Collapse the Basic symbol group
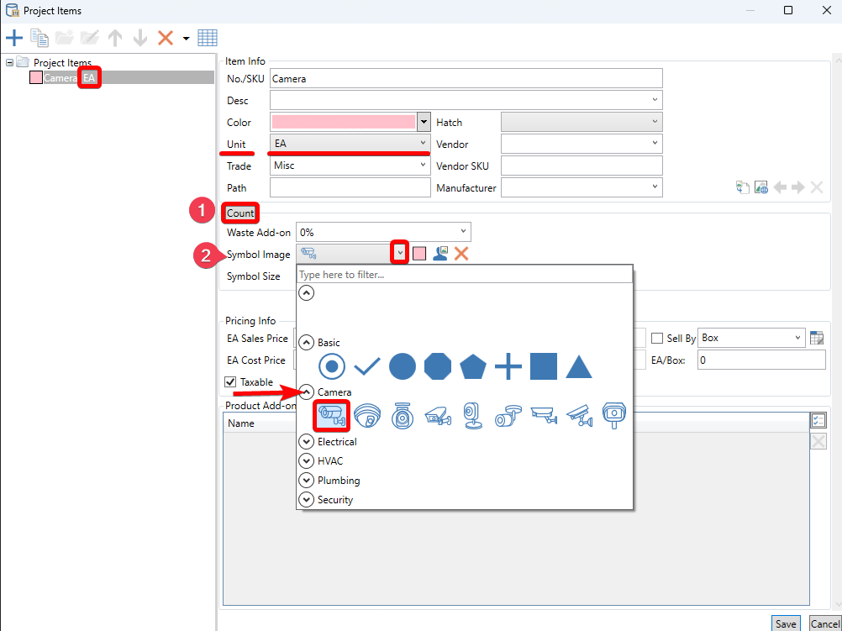The height and width of the screenshot is (631, 842). click(306, 342)
